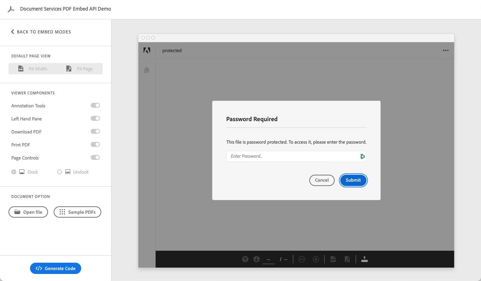Select the Dock radio button
Screen dimensions: 481x281
(x=14, y=172)
